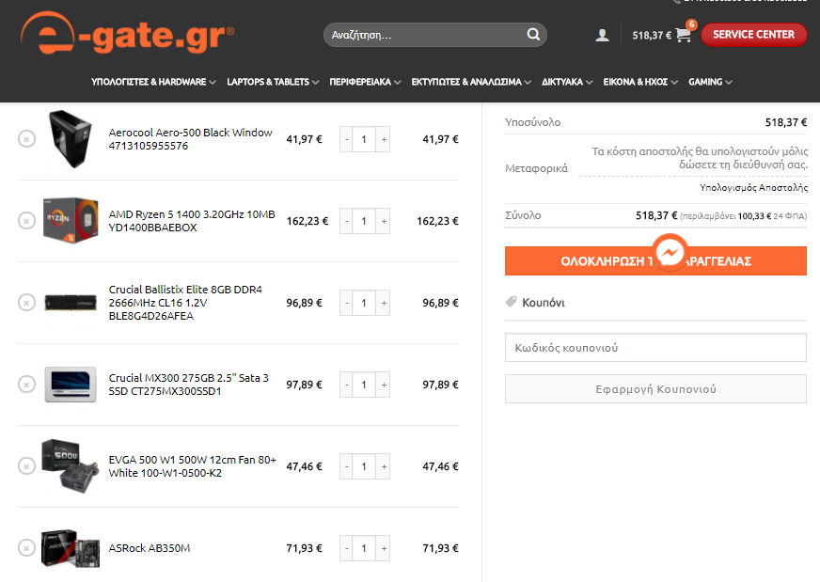Click ΟΛΟΚΛΗΡΩΣΗ ΠΑΡΑΓΓΕΛΙΑΣ checkout button
820x582 pixels.
pos(655,261)
